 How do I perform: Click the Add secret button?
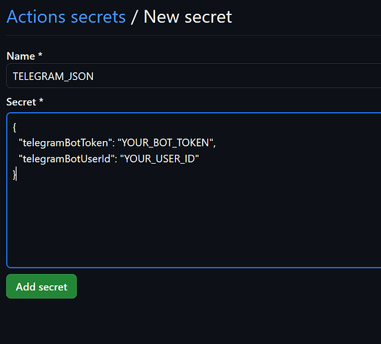[x=41, y=286]
